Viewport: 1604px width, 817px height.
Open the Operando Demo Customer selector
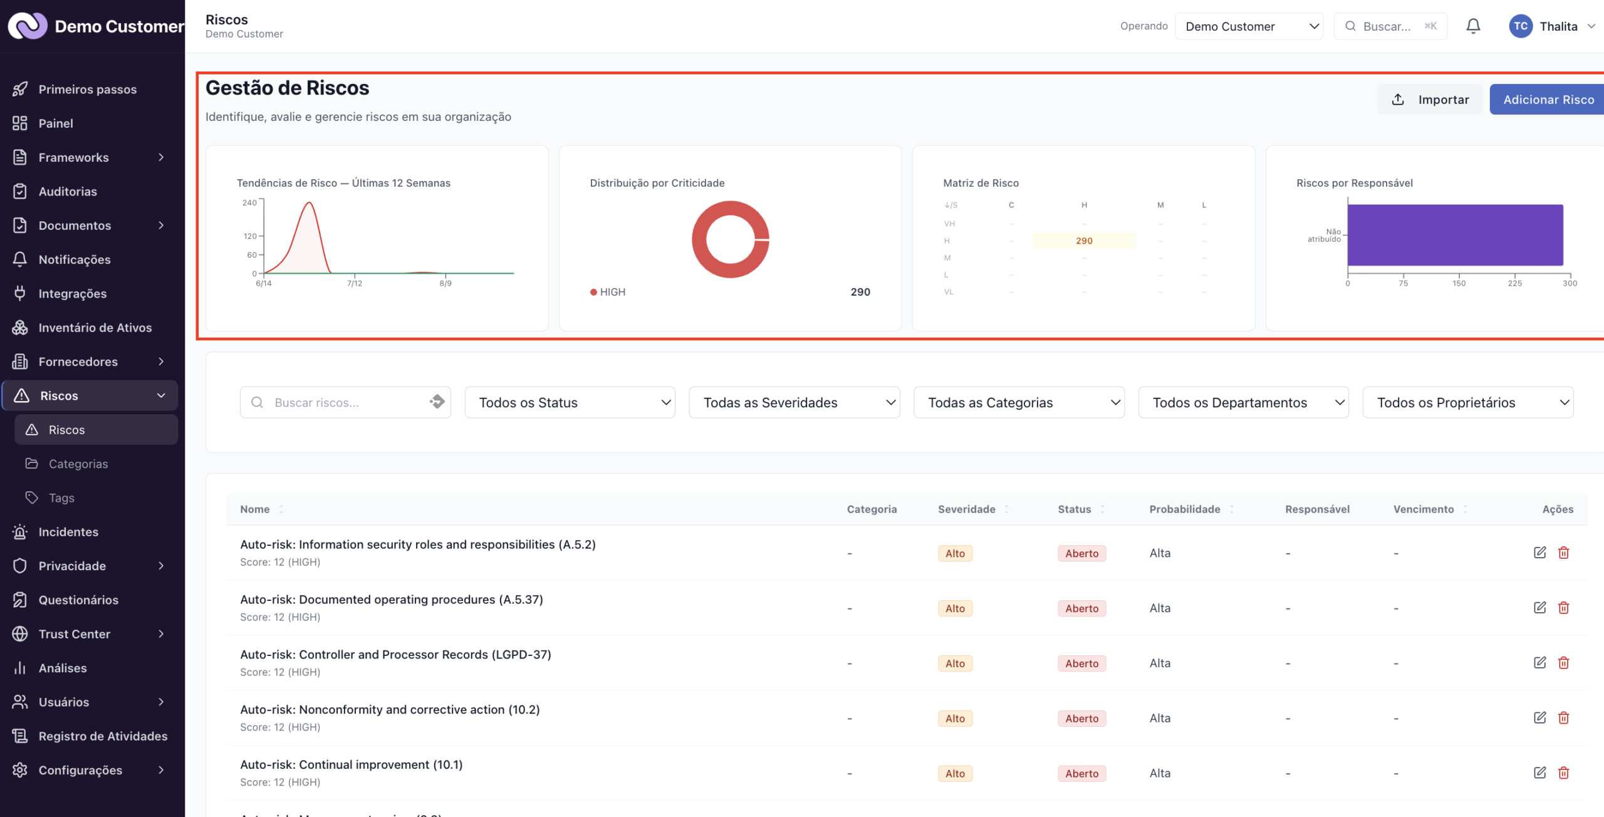coord(1249,26)
